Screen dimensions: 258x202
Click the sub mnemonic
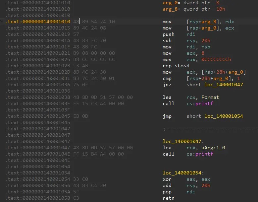pyautogui.click(x=167, y=40)
